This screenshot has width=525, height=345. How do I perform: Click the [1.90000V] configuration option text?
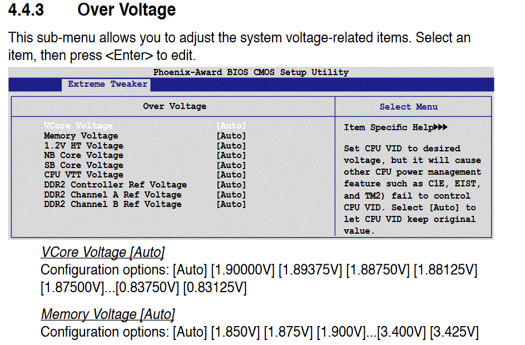pyautogui.click(x=242, y=270)
